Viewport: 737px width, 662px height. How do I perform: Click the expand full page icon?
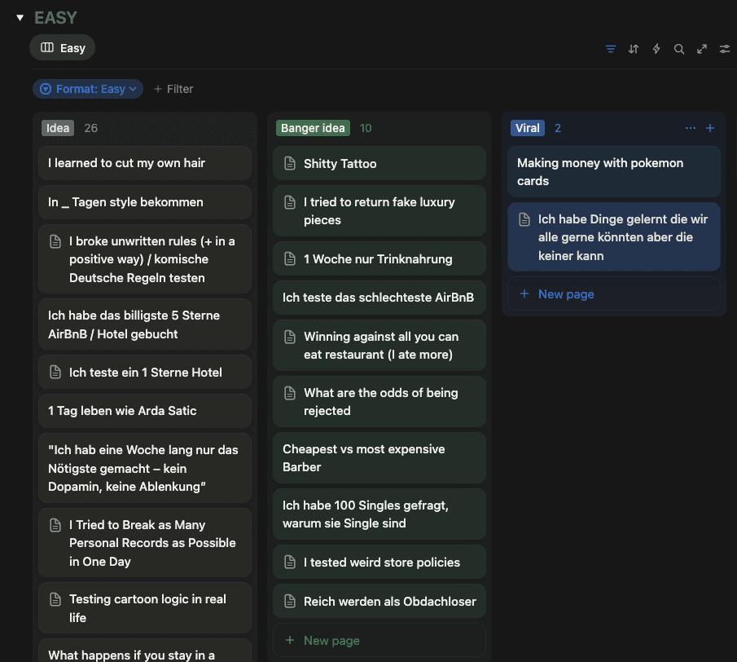click(x=702, y=49)
